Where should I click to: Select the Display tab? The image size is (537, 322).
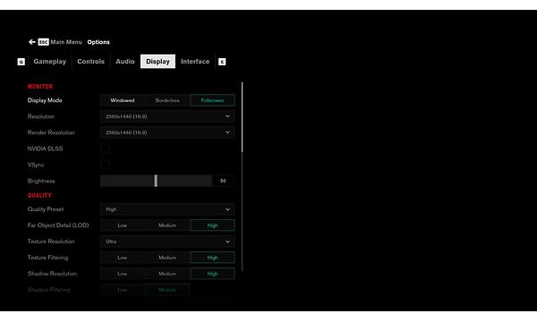point(158,62)
